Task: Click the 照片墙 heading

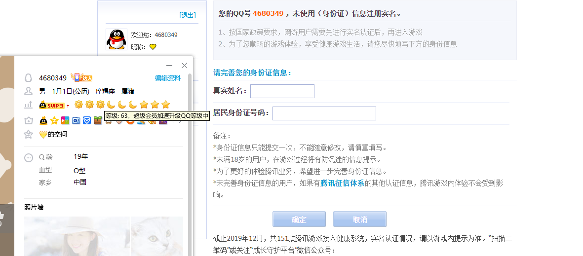Action: (34, 207)
